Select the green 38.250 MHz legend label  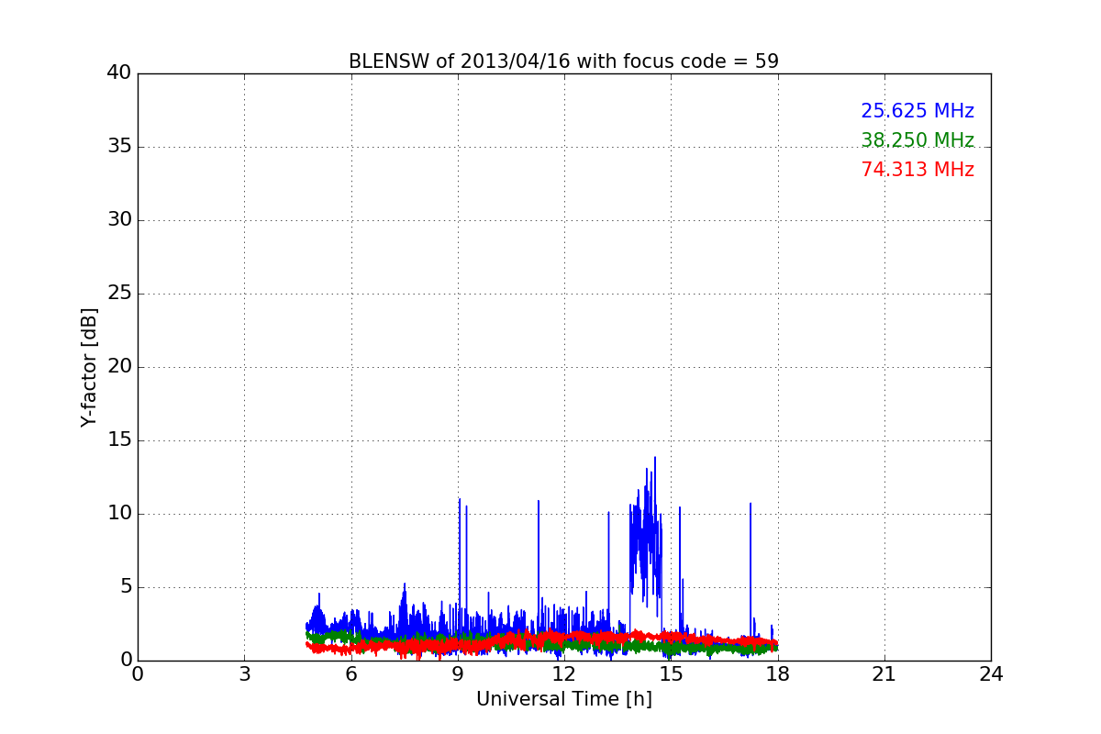pyautogui.click(x=917, y=140)
